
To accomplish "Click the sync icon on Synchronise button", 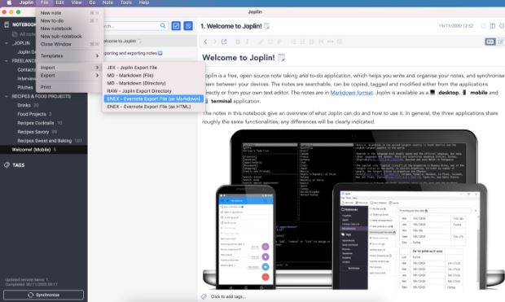I will [x=31, y=295].
